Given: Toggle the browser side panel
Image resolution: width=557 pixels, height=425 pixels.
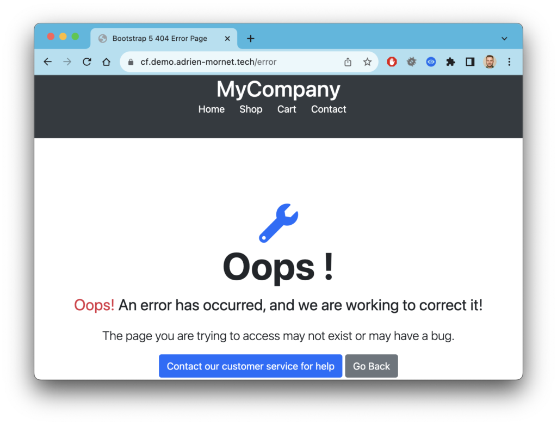Looking at the screenshot, I should click(x=470, y=62).
